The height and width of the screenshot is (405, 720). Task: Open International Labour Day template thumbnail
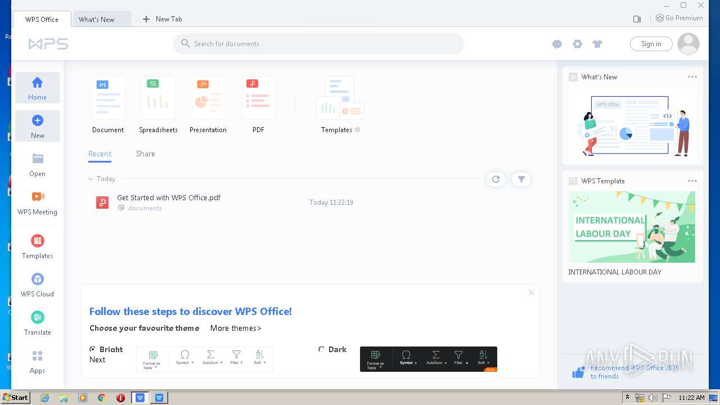[632, 227]
